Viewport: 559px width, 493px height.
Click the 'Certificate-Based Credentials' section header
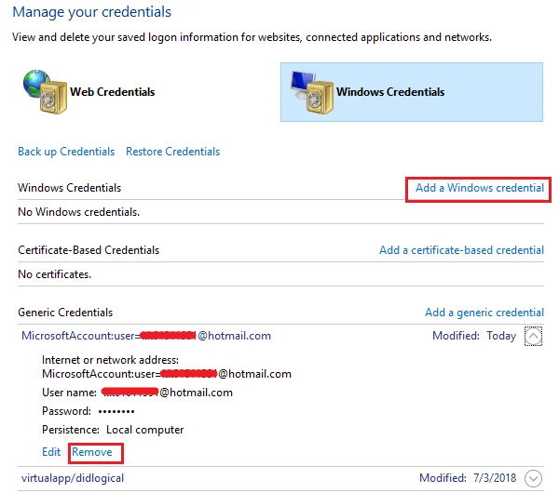click(89, 250)
